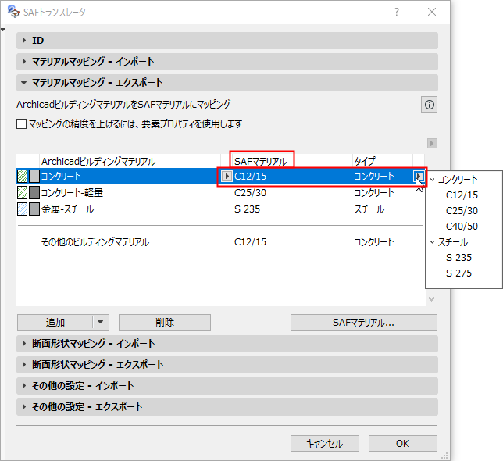Enable element property mapping checkbox
Image resolution: width=503 pixels, height=461 pixels.
[x=22, y=123]
